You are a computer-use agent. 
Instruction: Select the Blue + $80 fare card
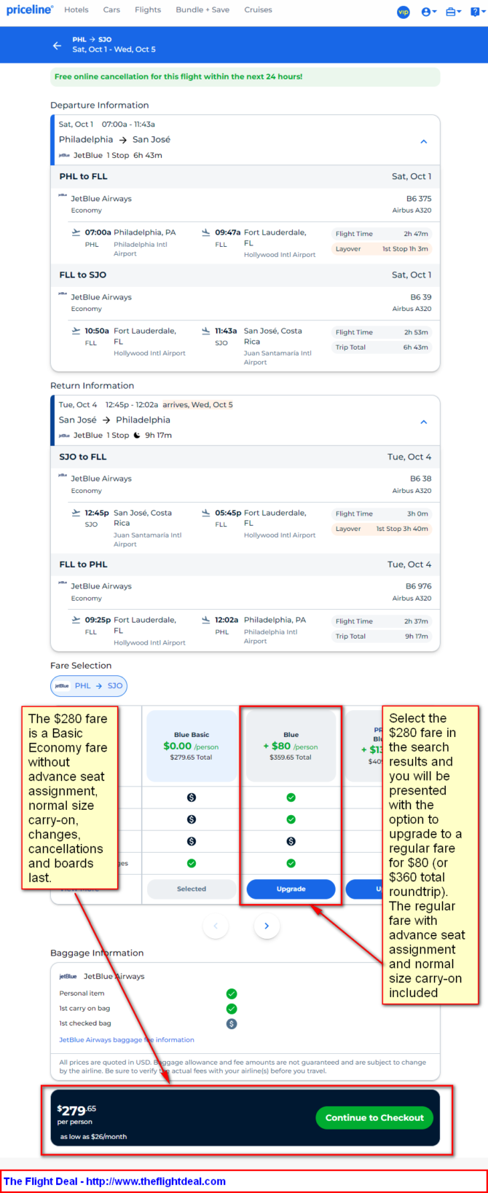pyautogui.click(x=291, y=747)
